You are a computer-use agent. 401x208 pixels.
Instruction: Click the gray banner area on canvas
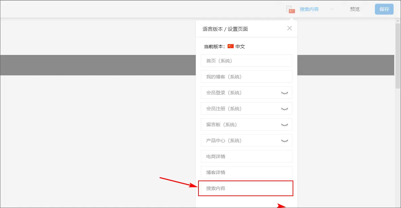click(x=98, y=65)
